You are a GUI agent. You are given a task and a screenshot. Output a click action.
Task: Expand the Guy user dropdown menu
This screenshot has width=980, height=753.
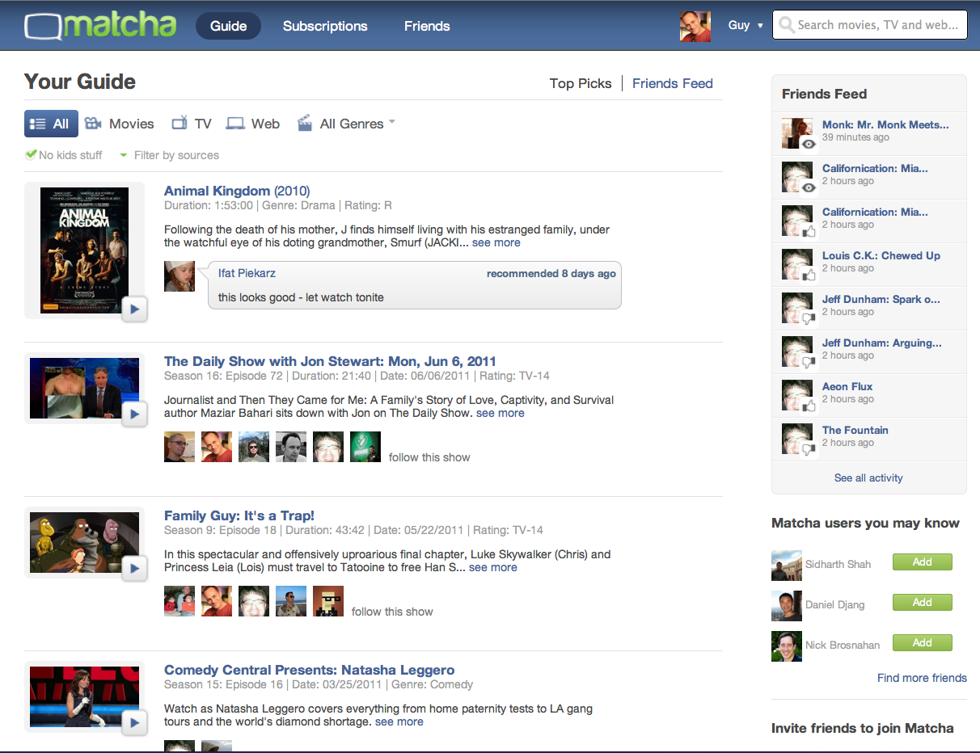pos(745,25)
